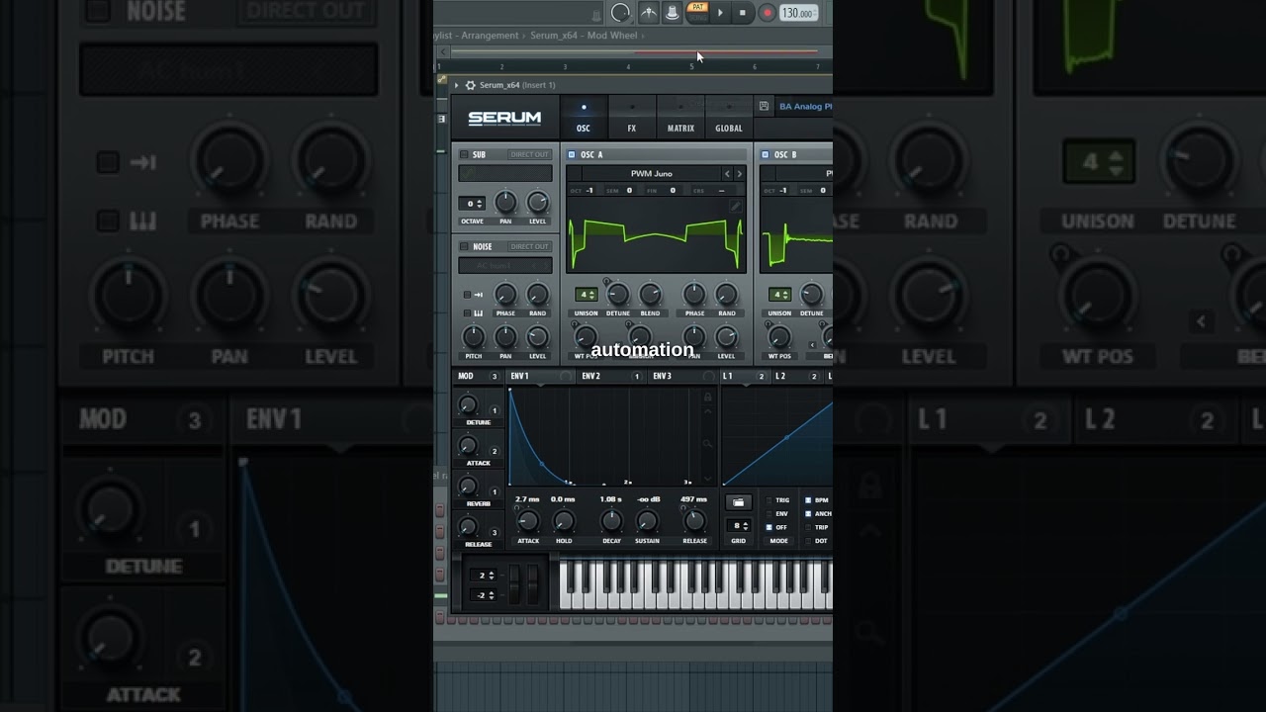Start playback with the play button
Image resolution: width=1266 pixels, height=712 pixels.
[720, 13]
